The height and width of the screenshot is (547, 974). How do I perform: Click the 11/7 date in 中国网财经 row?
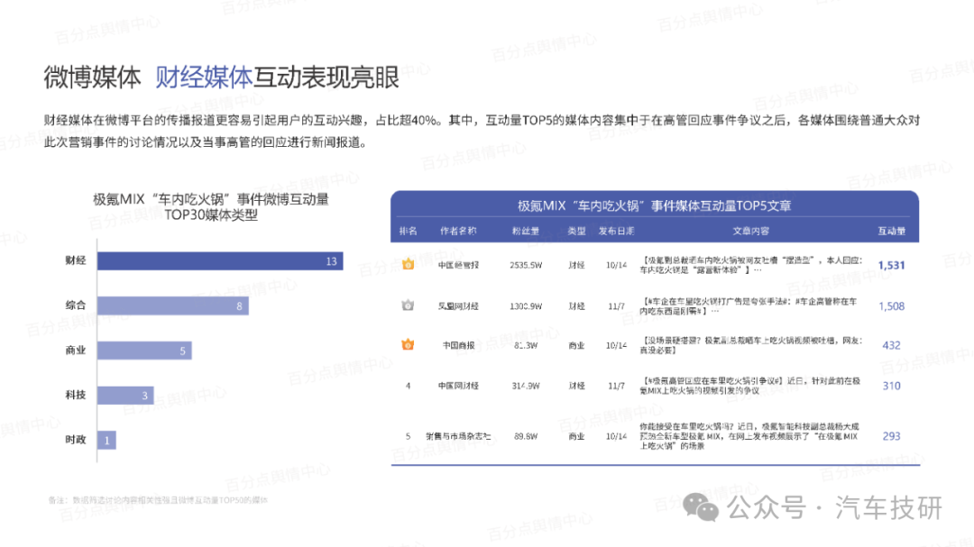[x=616, y=386]
